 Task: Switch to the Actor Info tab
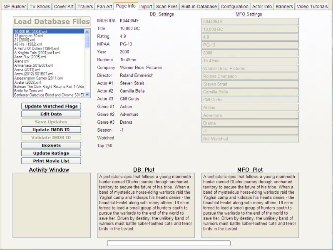(261, 6)
